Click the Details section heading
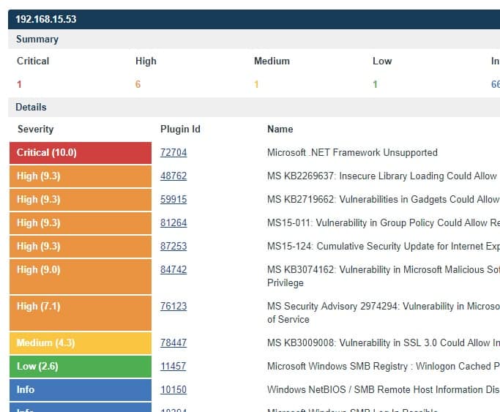Image resolution: width=500 pixels, height=412 pixels. tap(31, 107)
